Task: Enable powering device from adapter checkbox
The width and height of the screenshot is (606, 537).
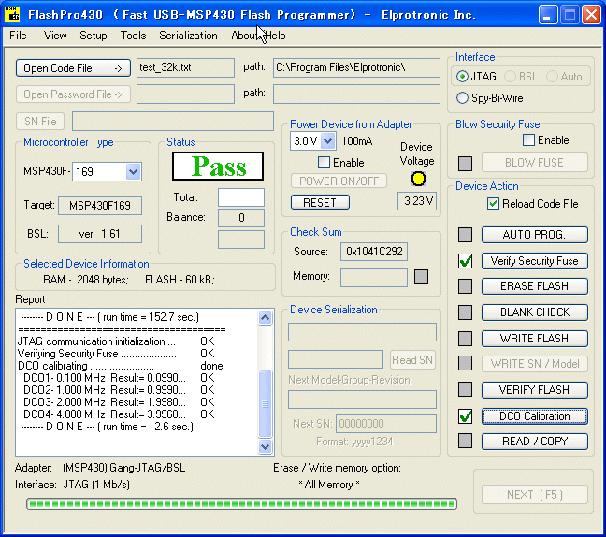Action: coord(324,163)
